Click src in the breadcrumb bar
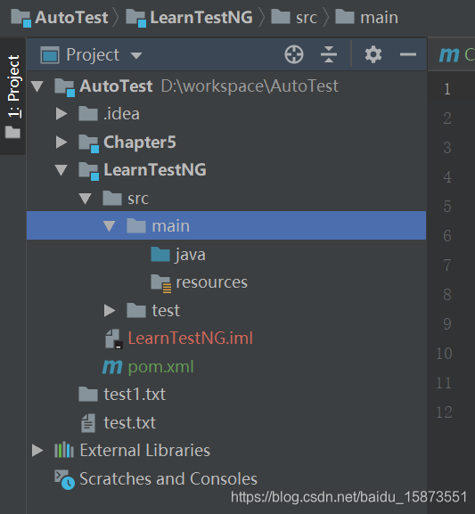Viewport: 475px width, 514px height. [x=307, y=18]
